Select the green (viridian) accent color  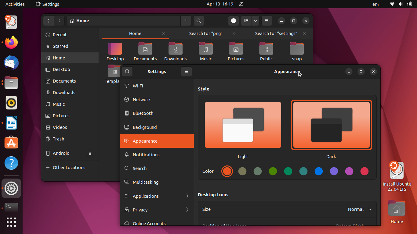288,171
